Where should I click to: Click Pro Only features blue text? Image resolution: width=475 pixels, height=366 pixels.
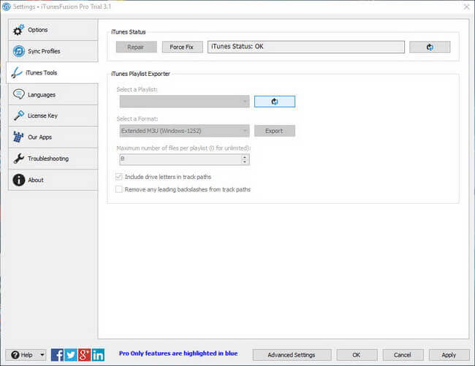(x=178, y=354)
